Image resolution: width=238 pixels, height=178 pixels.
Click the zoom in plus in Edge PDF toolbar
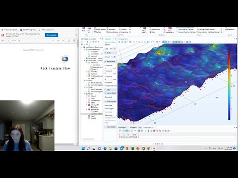tap(58, 41)
